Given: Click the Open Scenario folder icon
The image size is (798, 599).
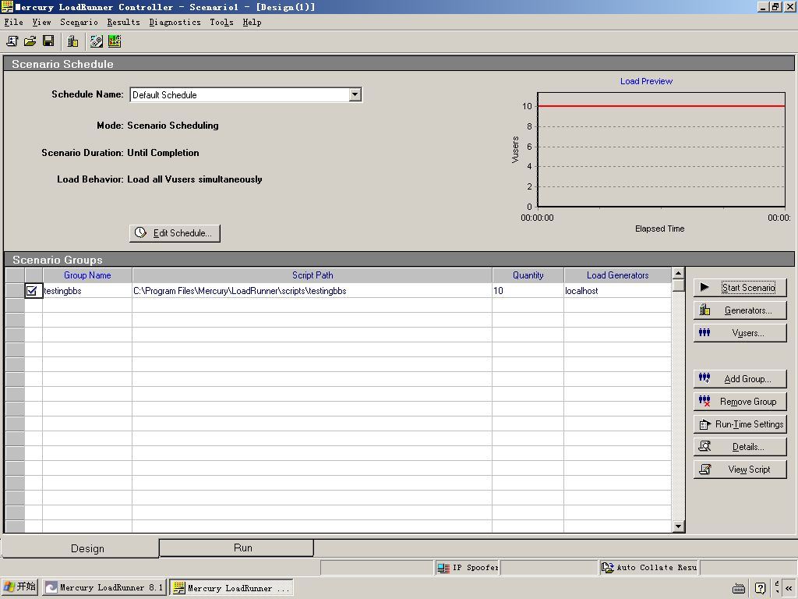Looking at the screenshot, I should [30, 41].
